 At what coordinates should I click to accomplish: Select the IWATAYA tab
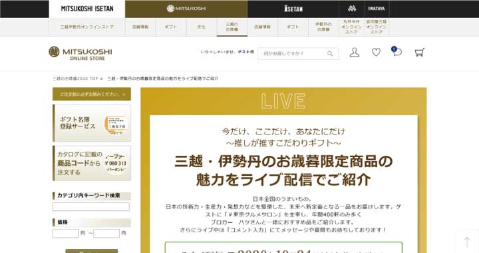point(377,9)
